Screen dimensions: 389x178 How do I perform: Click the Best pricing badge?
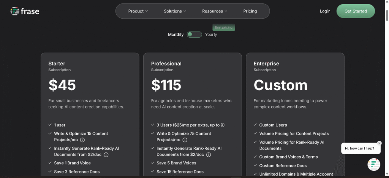coord(223,27)
